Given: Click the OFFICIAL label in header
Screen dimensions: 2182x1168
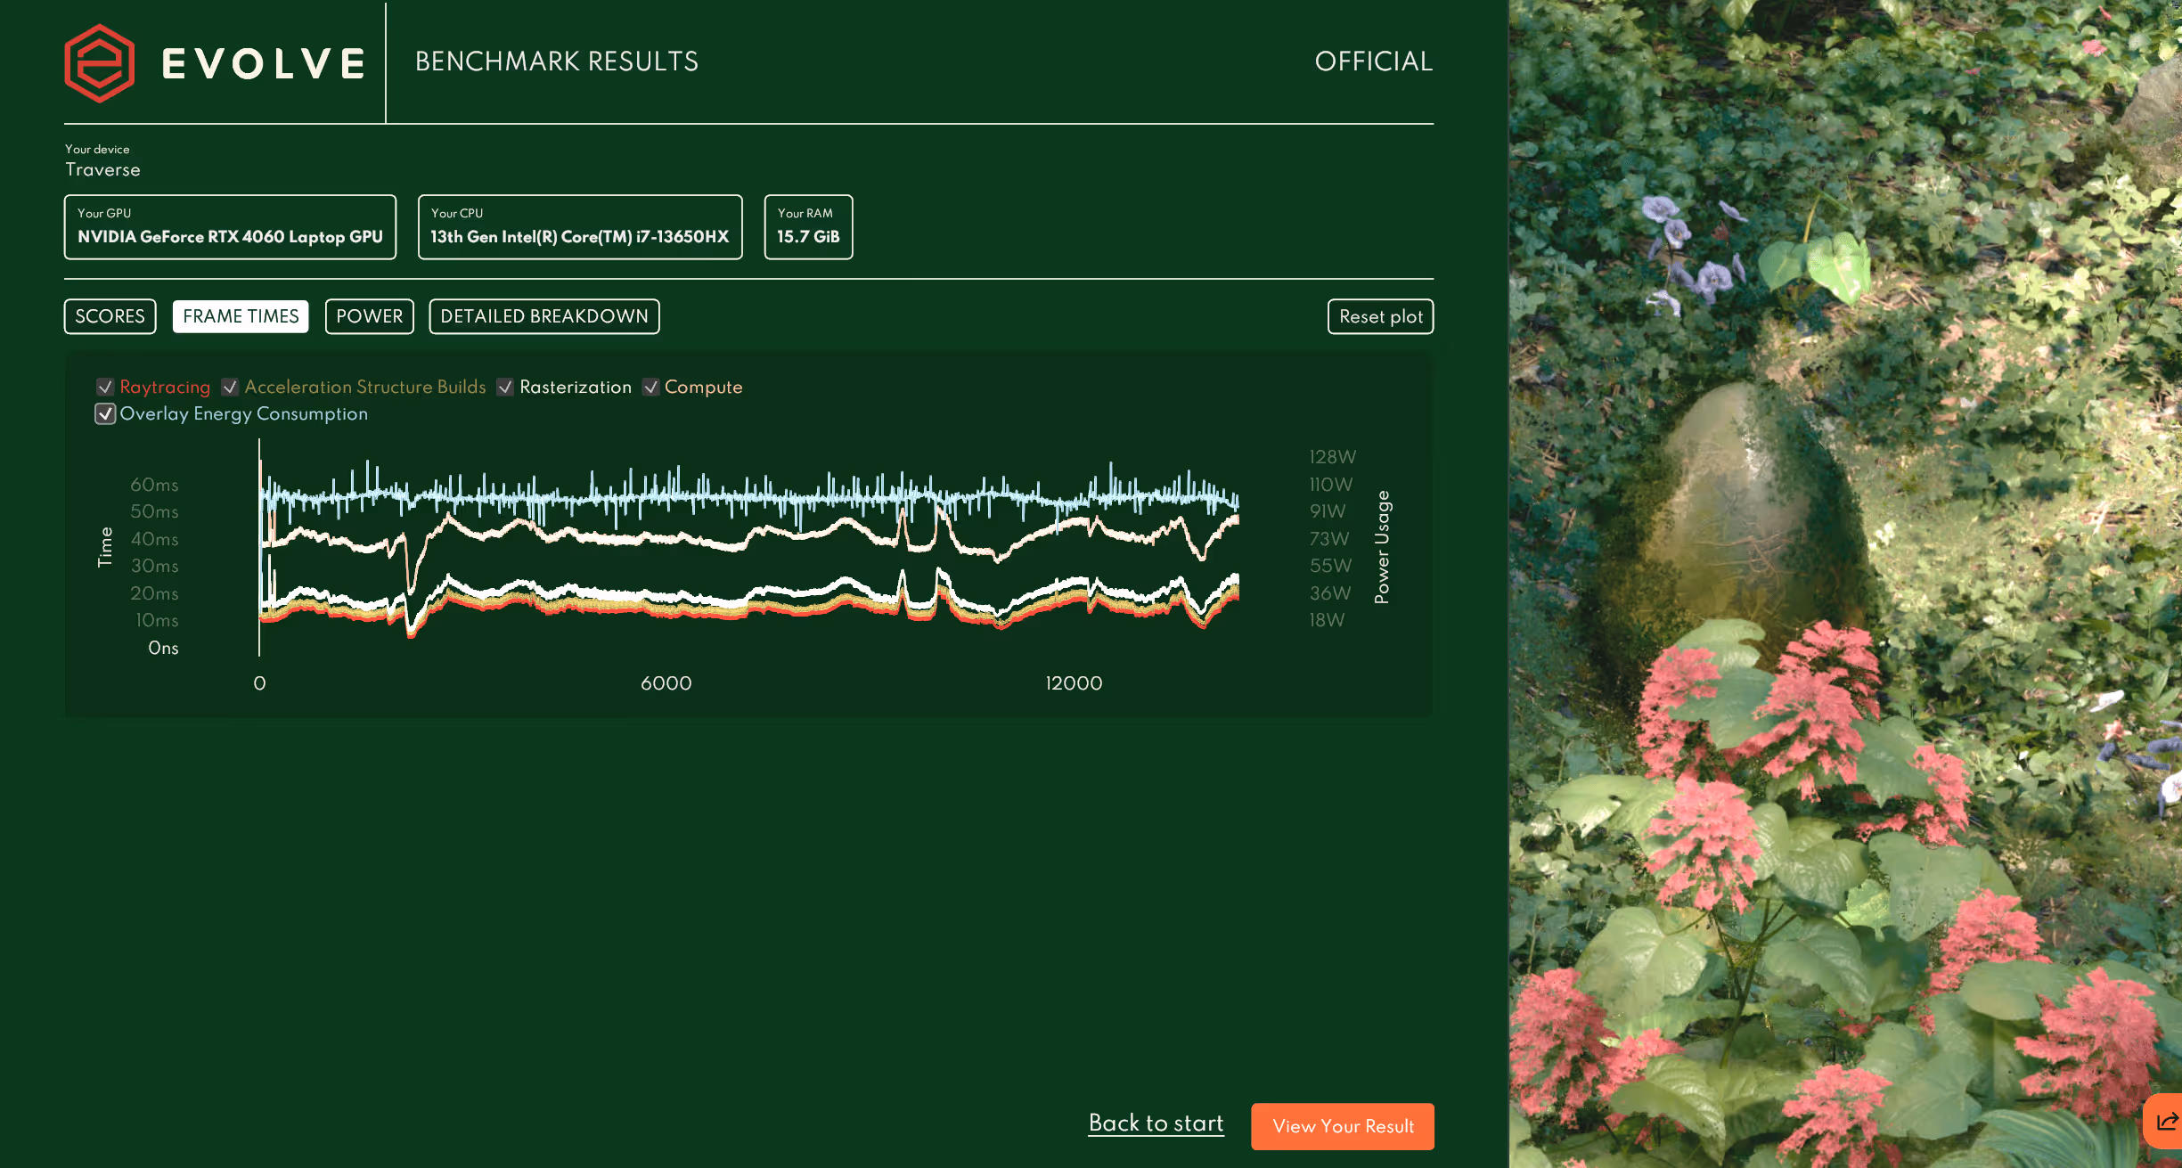Looking at the screenshot, I should point(1374,61).
